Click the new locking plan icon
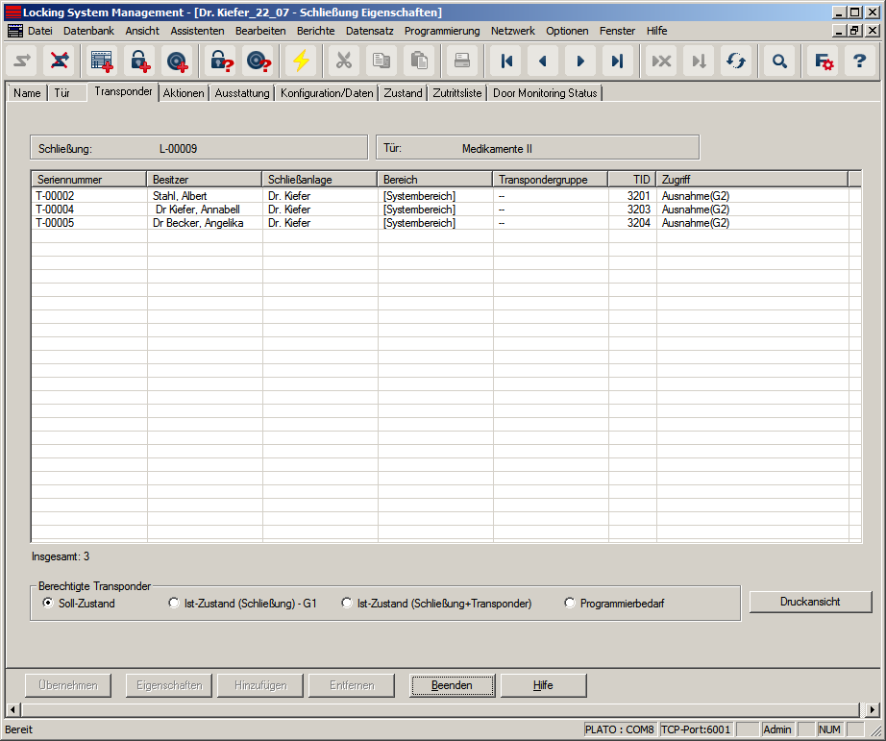886x741 pixels. tap(101, 61)
